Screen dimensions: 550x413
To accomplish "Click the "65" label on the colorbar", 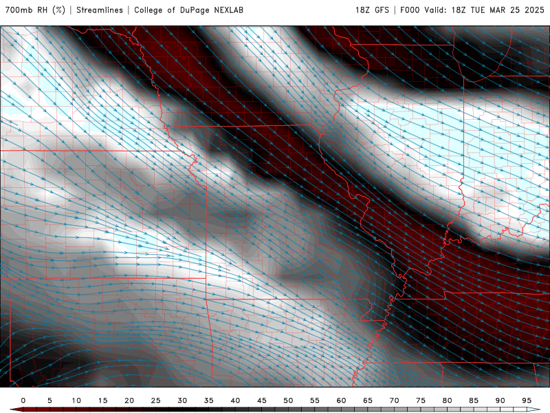I will coord(368,401).
